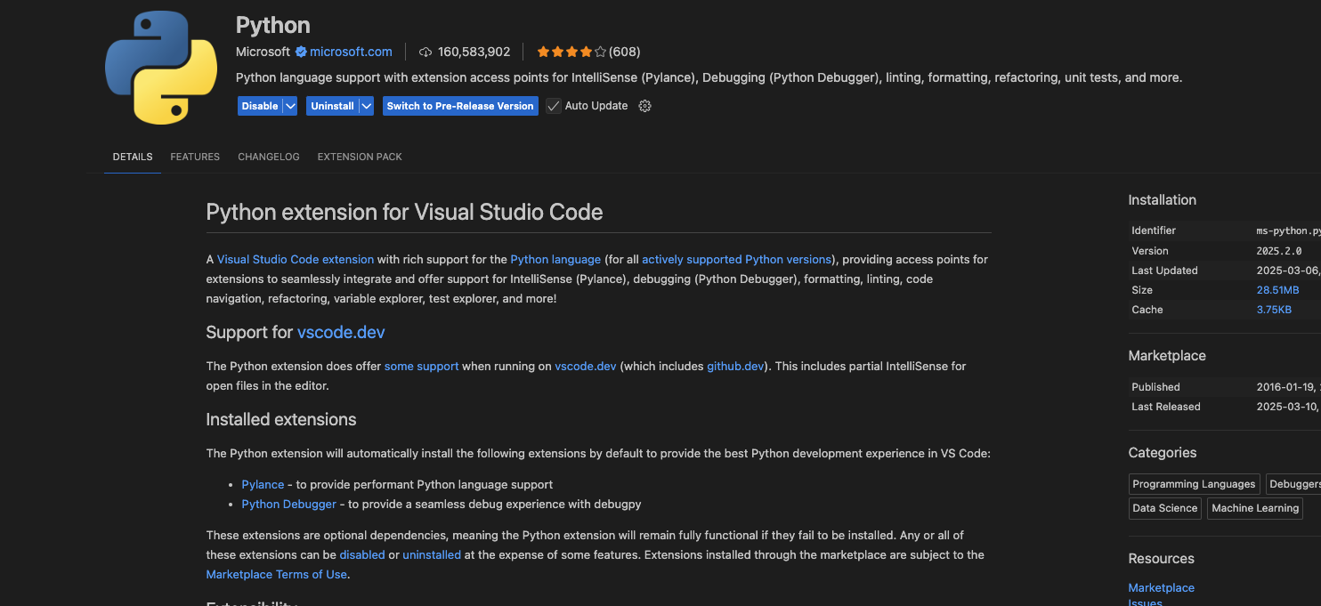Follow the Python language link
The height and width of the screenshot is (606, 1321).
(555, 260)
